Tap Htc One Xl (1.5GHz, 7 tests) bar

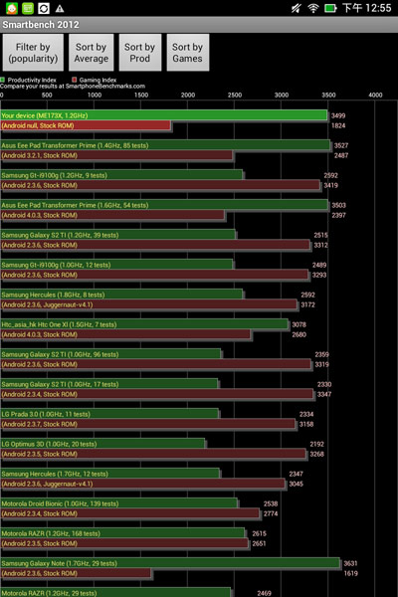tap(144, 324)
